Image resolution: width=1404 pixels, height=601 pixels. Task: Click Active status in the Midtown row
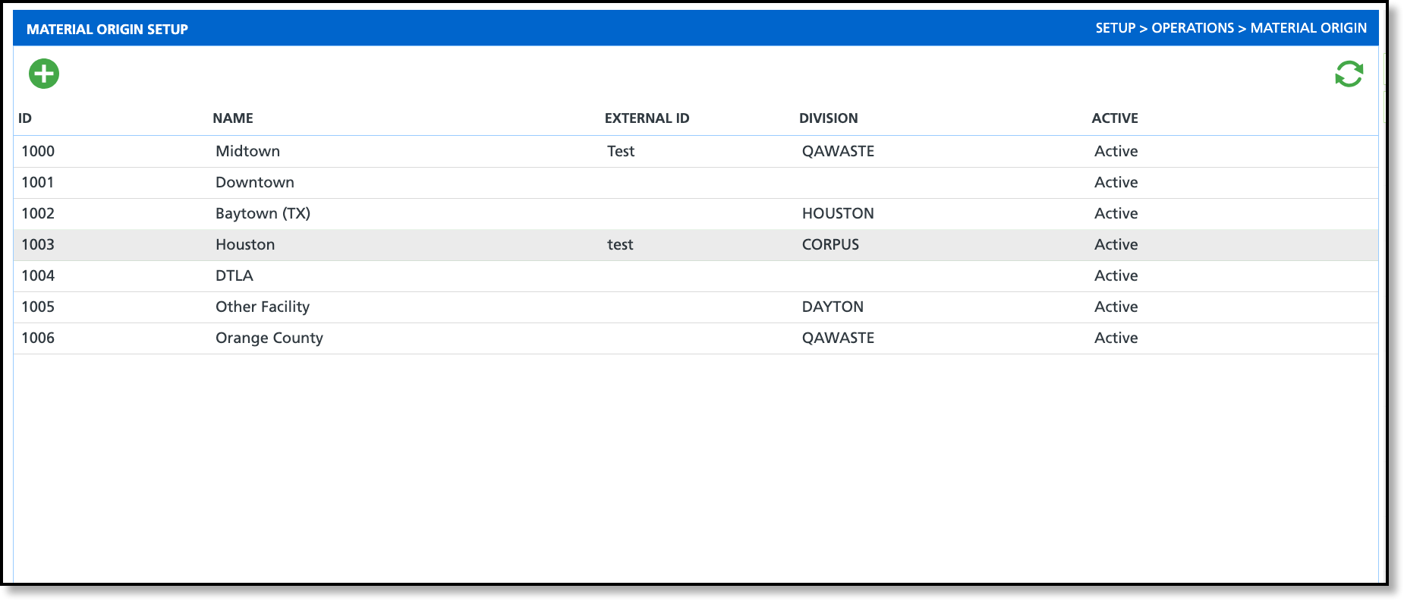[x=1116, y=151]
